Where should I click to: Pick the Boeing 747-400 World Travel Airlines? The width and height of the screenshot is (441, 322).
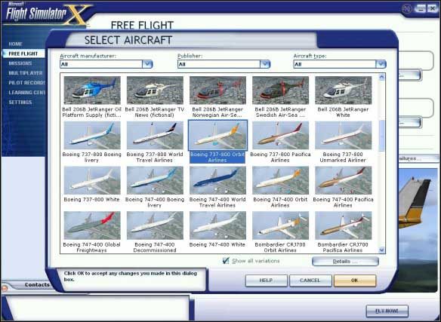pyautogui.click(x=217, y=180)
